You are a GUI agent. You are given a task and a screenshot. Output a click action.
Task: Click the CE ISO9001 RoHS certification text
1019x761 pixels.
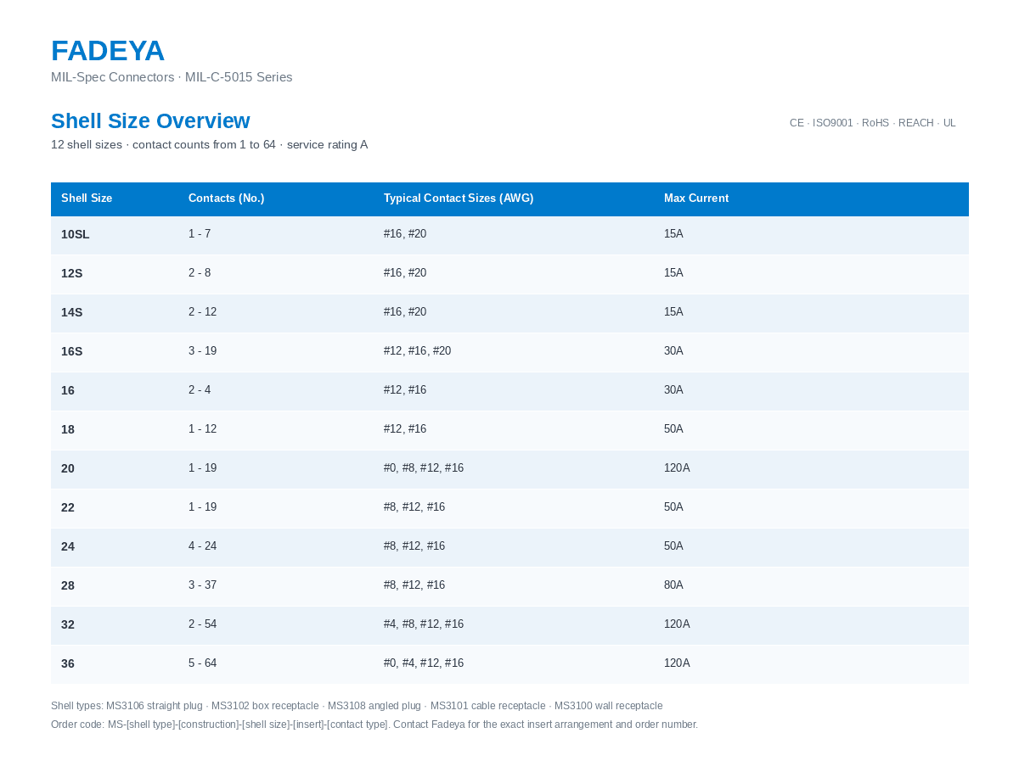point(873,123)
